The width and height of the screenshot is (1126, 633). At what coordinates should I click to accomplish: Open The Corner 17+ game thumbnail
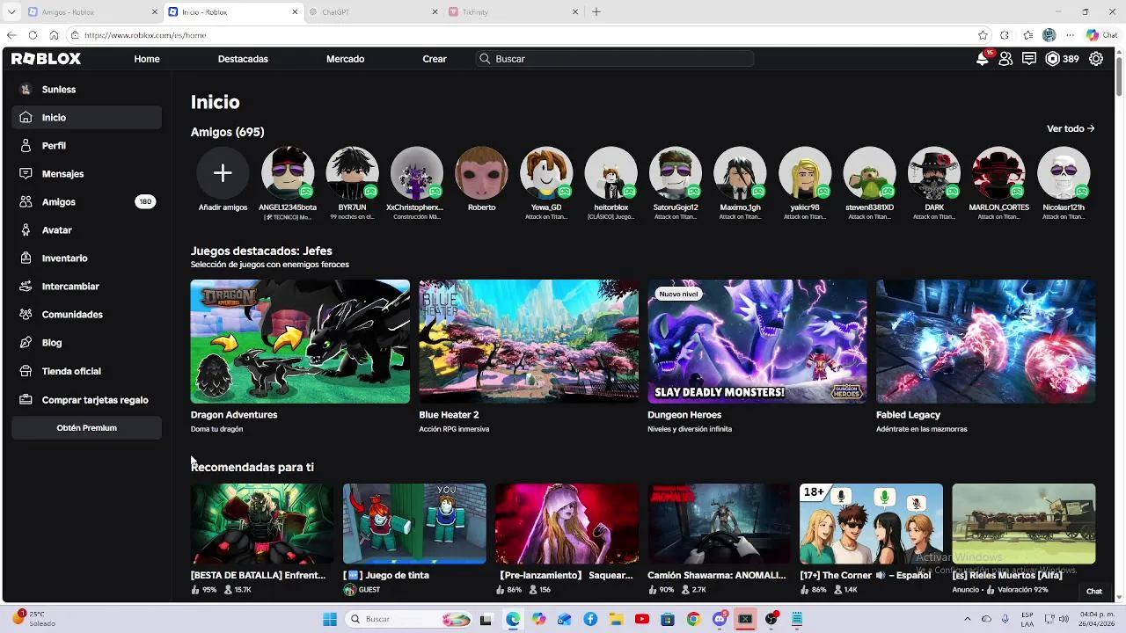[871, 523]
